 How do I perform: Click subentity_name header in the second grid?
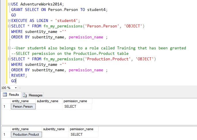click(x=53, y=129)
